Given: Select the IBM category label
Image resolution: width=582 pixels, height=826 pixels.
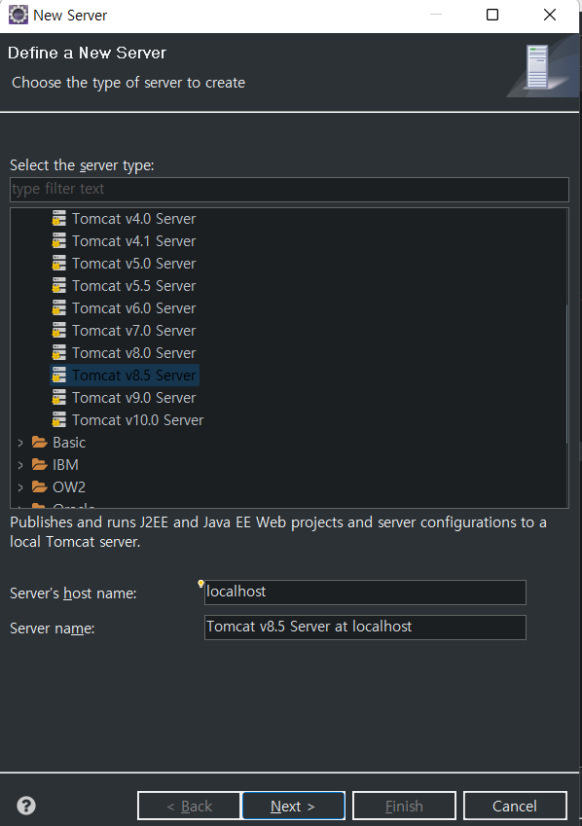Looking at the screenshot, I should (x=65, y=465).
